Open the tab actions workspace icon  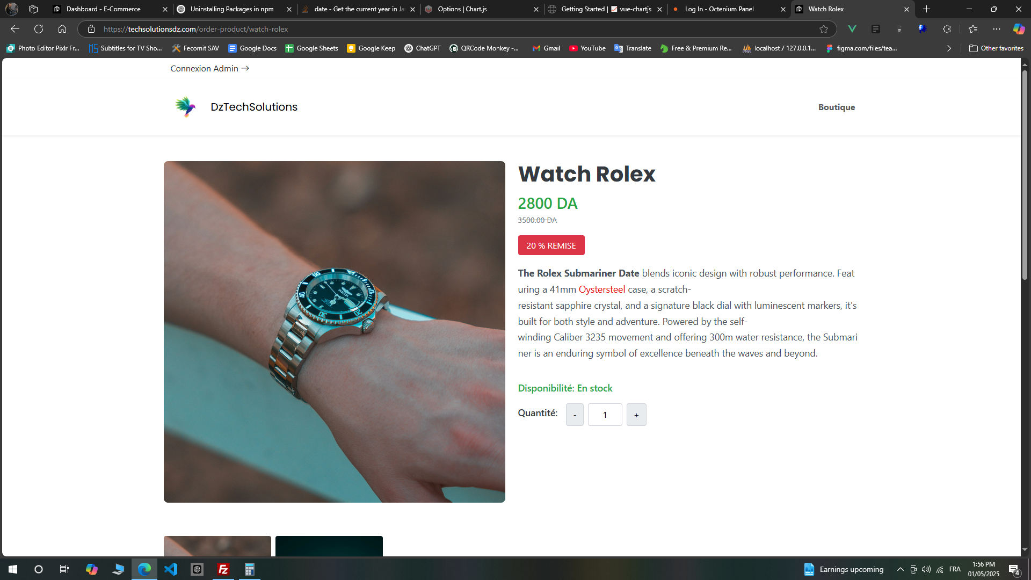tap(33, 9)
